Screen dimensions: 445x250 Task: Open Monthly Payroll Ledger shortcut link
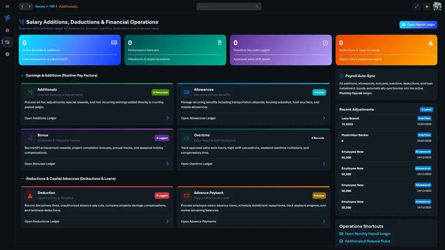(365, 234)
